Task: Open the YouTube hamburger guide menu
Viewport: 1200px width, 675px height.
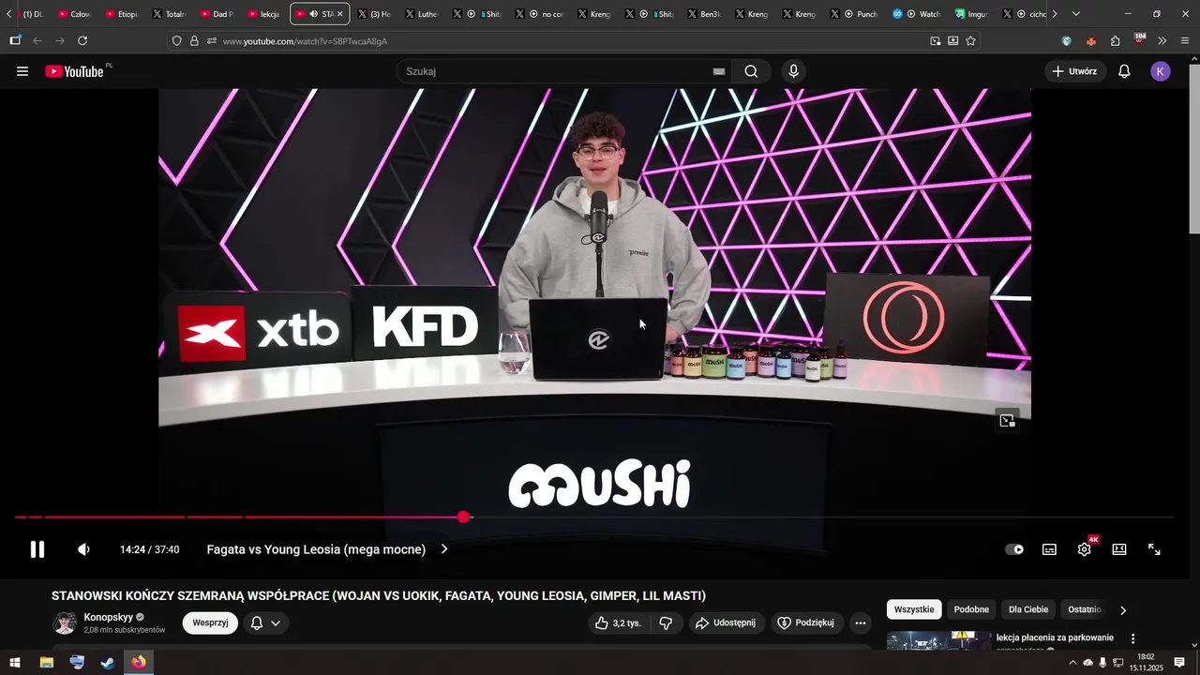Action: (22, 71)
